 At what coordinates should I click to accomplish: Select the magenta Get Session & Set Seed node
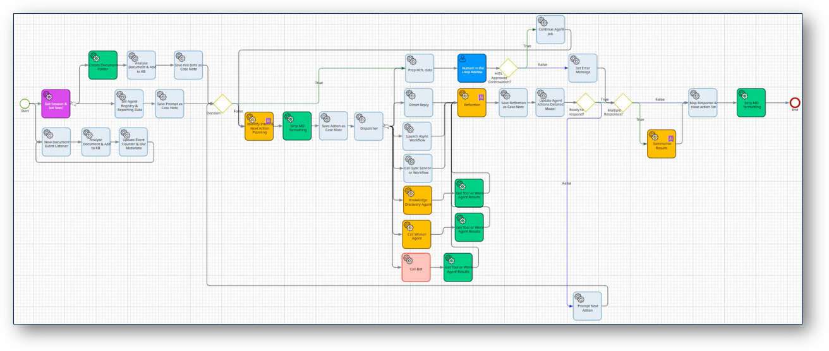click(56, 104)
